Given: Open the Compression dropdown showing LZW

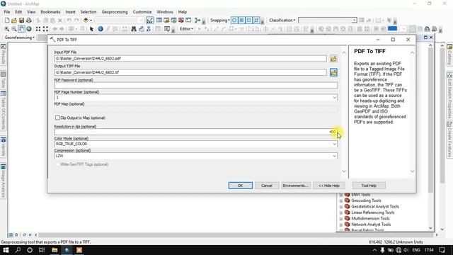Looking at the screenshot, I should (334, 156).
